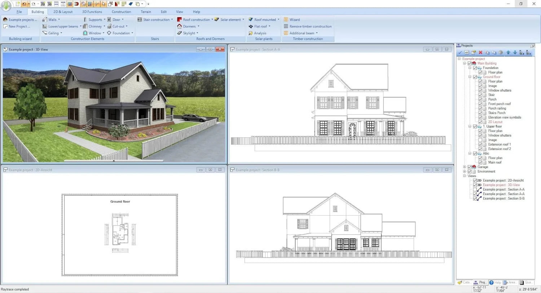Click the 2D view icon in quick access toolbar
The width and height of the screenshot is (541, 293).
43,4
